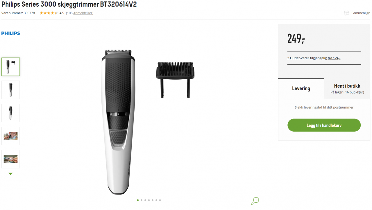The width and height of the screenshot is (372, 210).
Task: Select the second trimmer thumbnail
Action: (x=11, y=90)
